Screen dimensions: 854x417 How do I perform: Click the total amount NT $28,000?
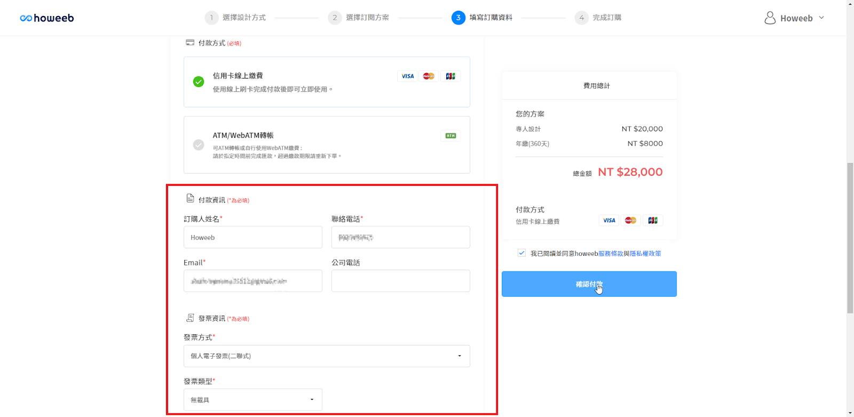click(x=630, y=172)
